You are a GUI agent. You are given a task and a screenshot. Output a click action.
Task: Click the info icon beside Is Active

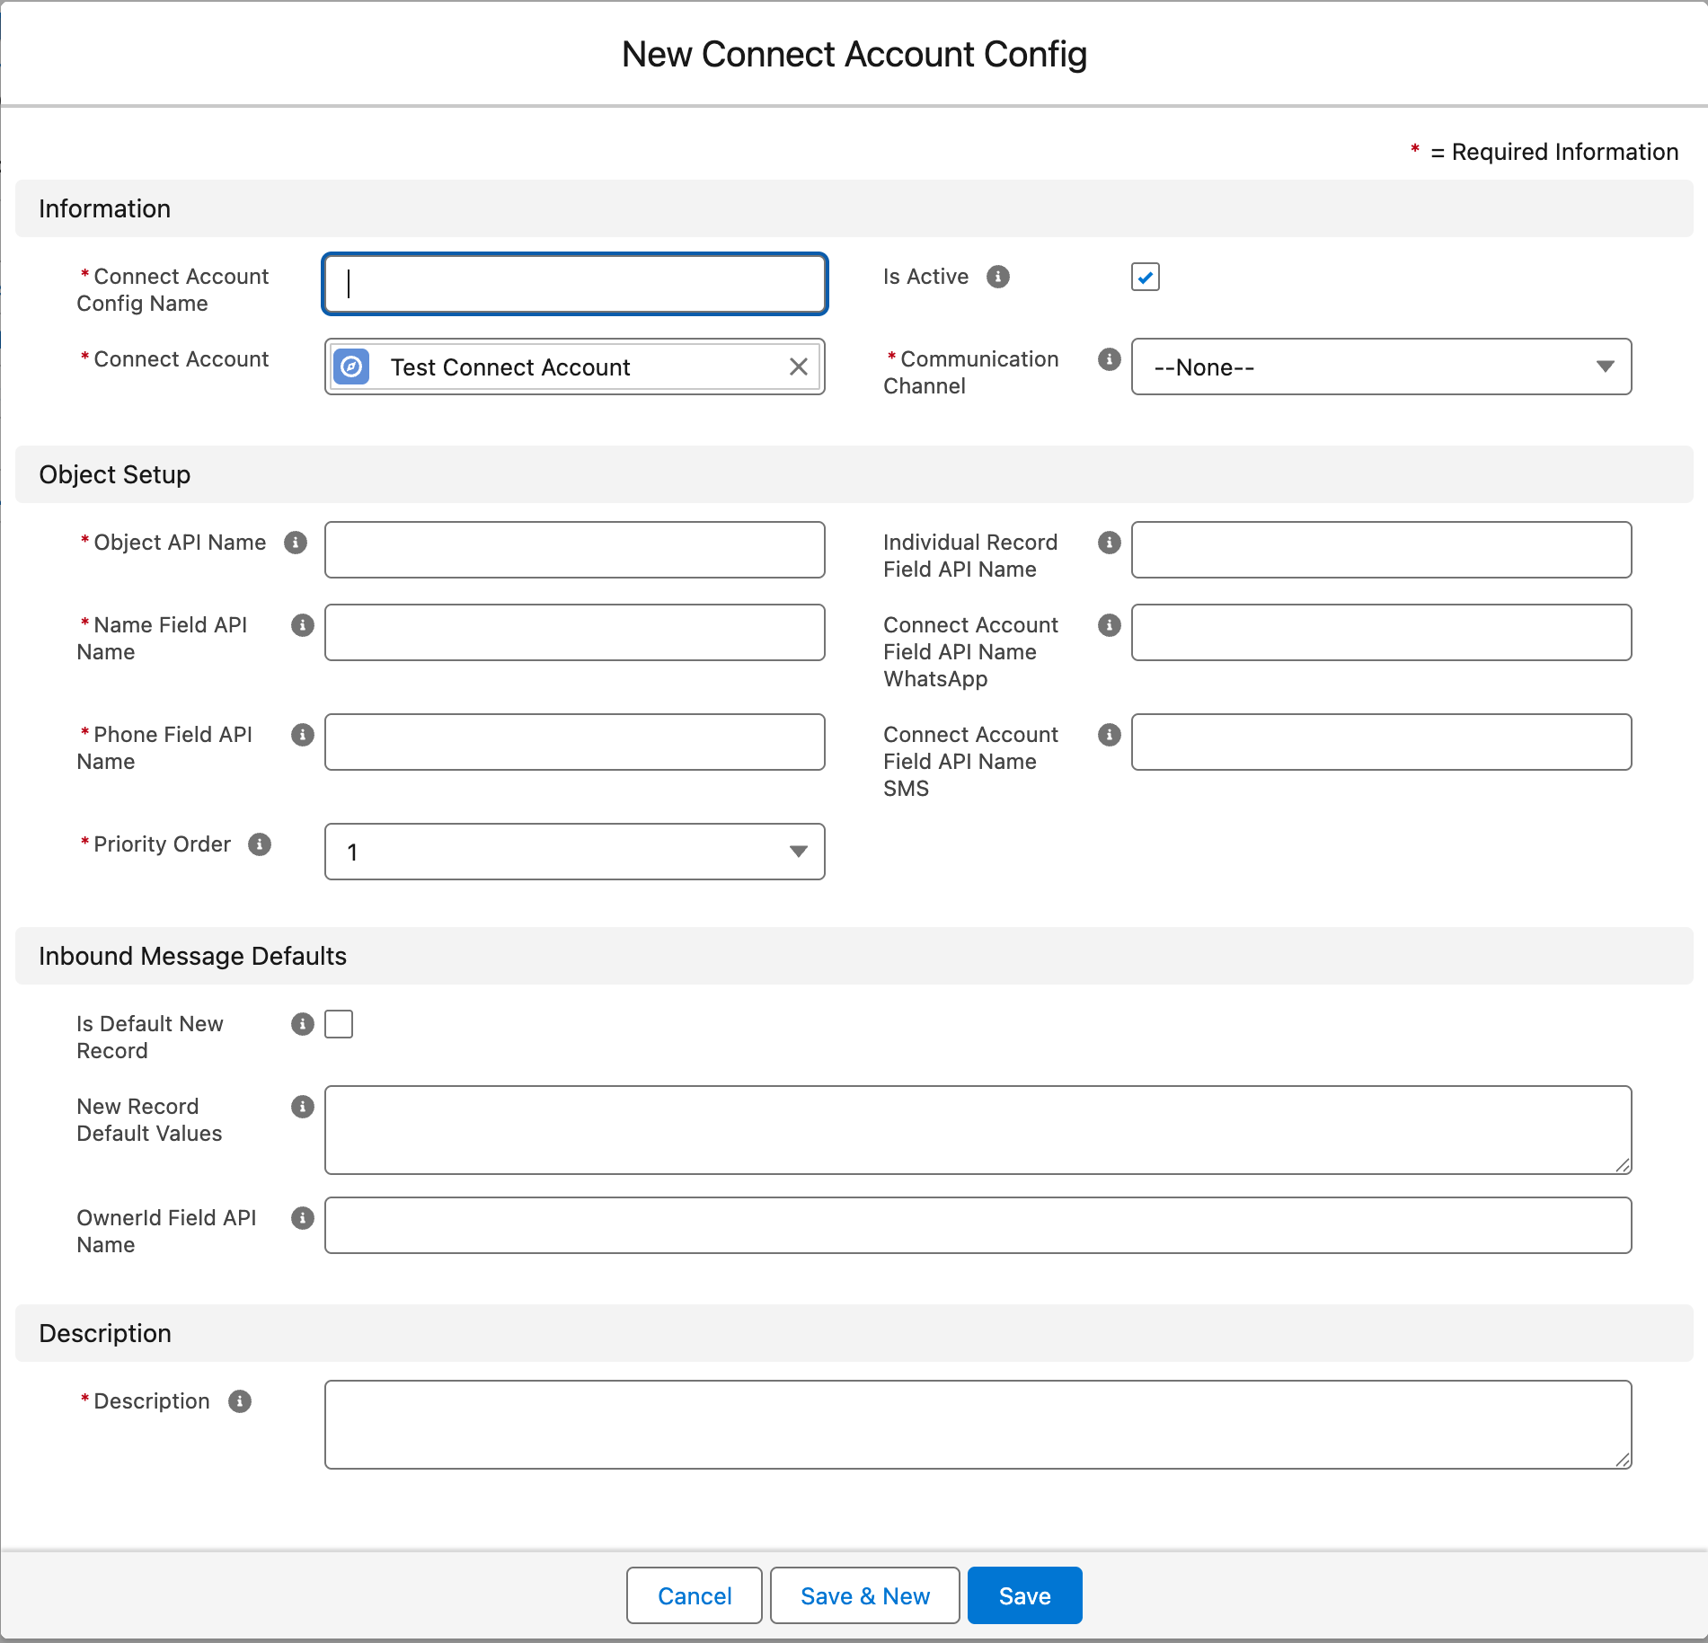pos(998,277)
